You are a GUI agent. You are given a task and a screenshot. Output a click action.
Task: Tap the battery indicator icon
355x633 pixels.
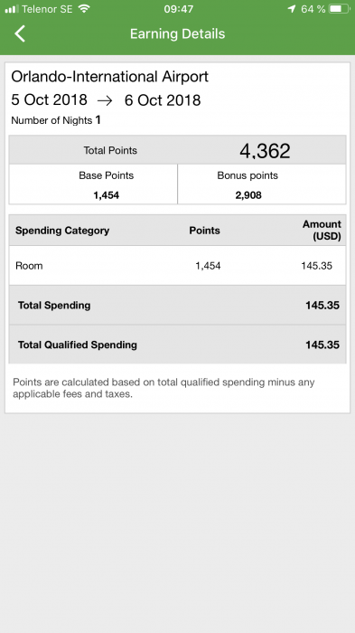click(339, 9)
